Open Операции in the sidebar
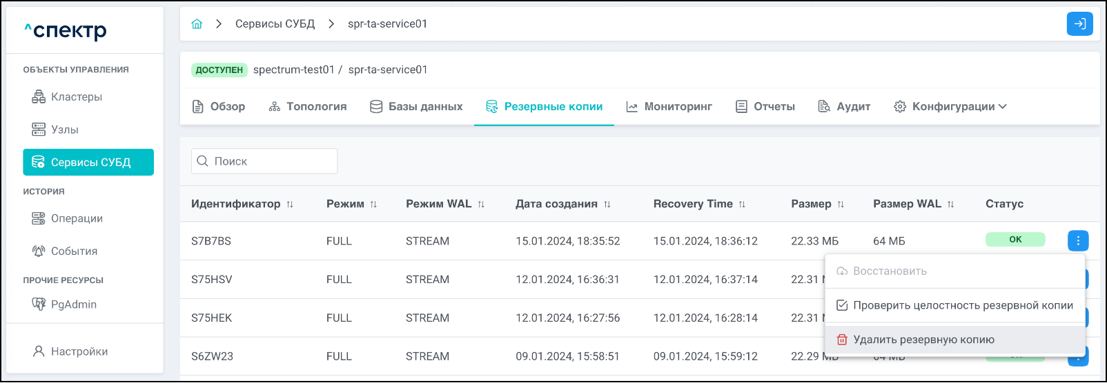Image resolution: width=1107 pixels, height=383 pixels. (77, 218)
